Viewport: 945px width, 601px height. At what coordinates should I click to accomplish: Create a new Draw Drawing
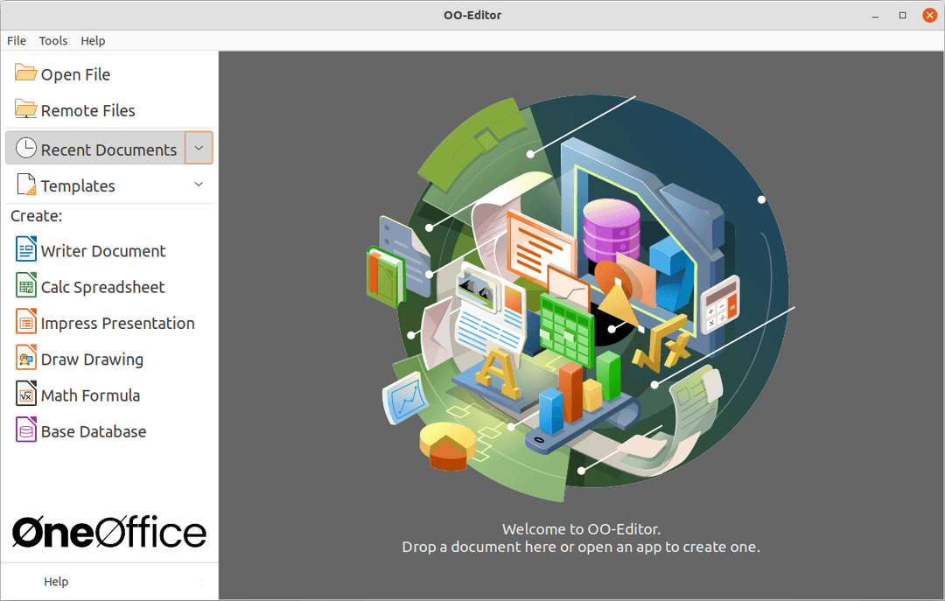tap(92, 359)
